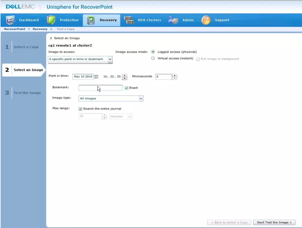Click the Unisphere for RecoverPoint title
Viewport: 302px width, 228px height.
click(x=79, y=7)
